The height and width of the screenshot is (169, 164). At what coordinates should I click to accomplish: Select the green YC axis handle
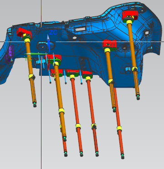click(36, 54)
